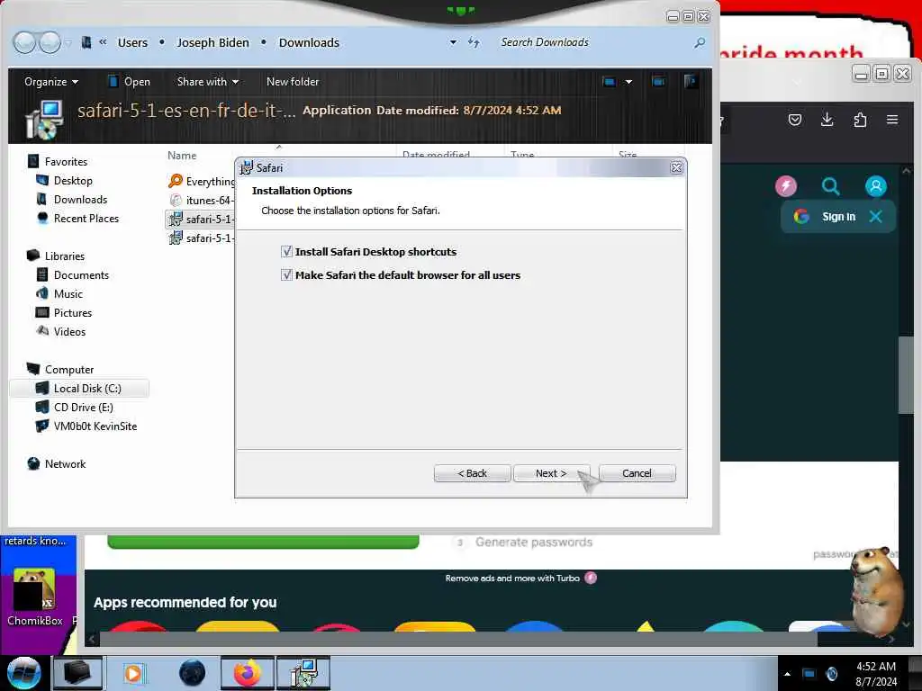Screen dimensions: 922x691
Task: Select the highlighted safari-5-1 installer file
Action: click(201, 220)
